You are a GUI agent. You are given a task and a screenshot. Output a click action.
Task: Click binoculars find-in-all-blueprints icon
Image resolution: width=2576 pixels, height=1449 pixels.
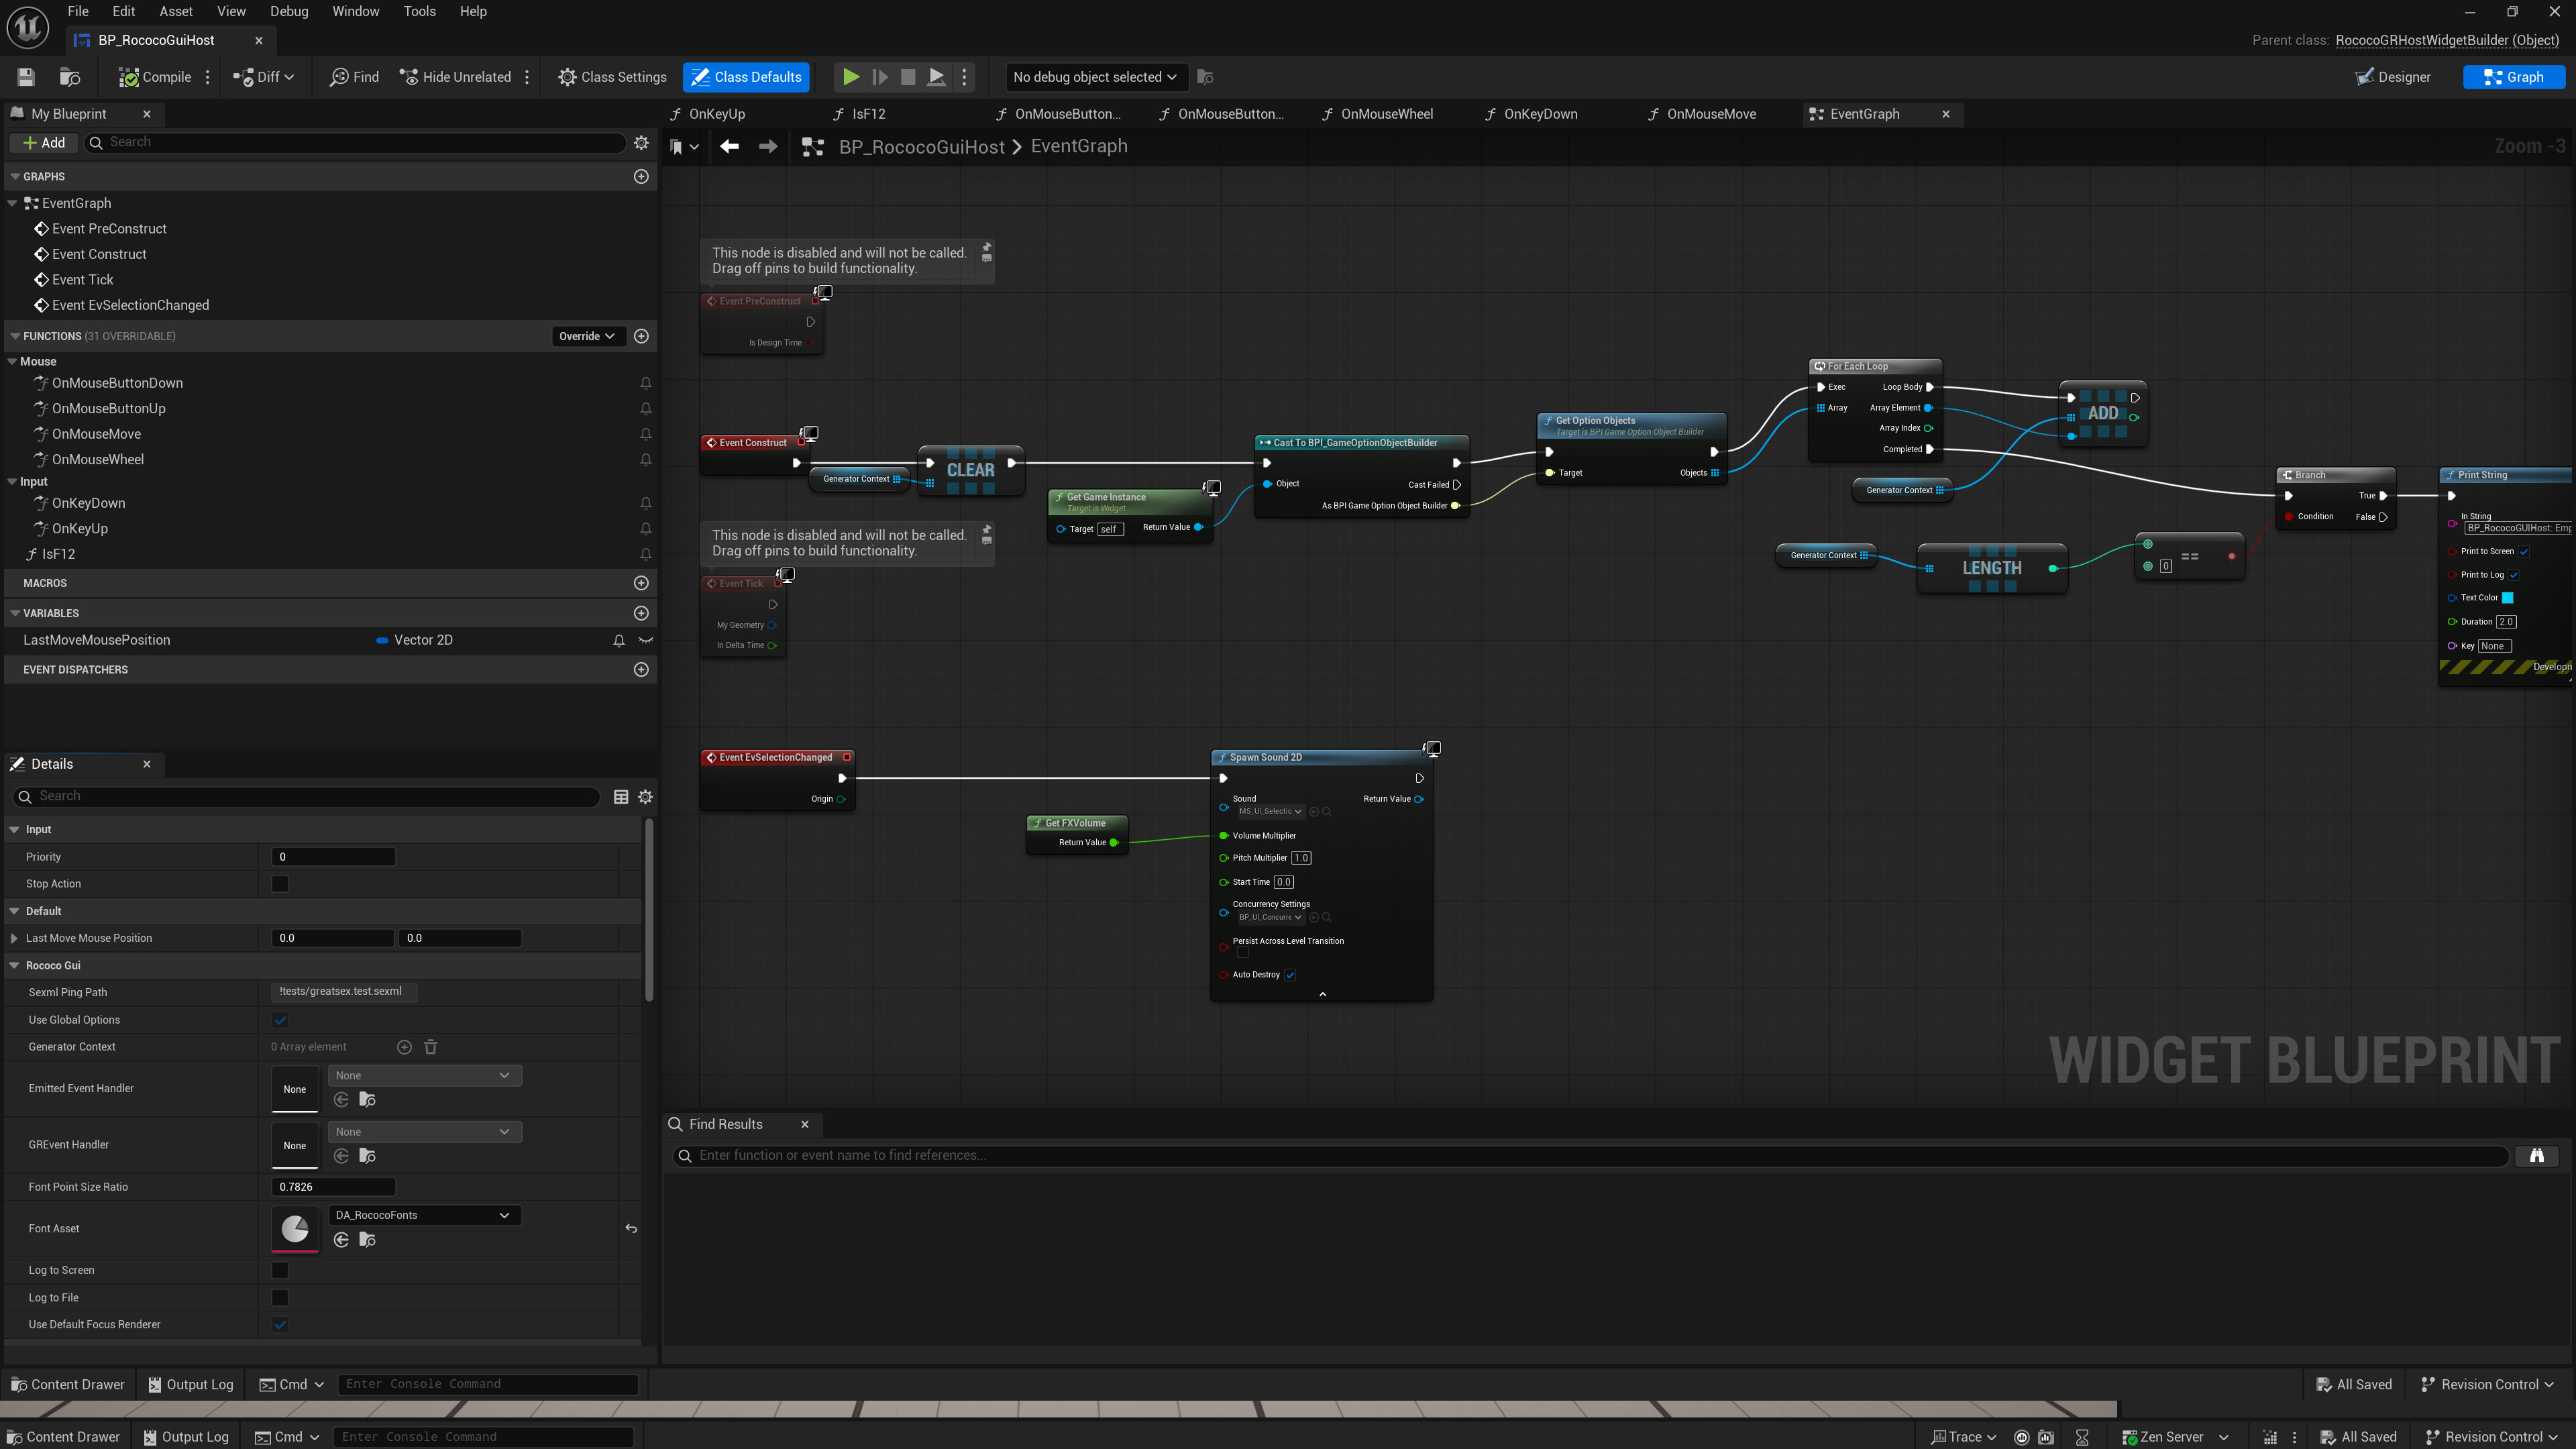(x=2536, y=1155)
